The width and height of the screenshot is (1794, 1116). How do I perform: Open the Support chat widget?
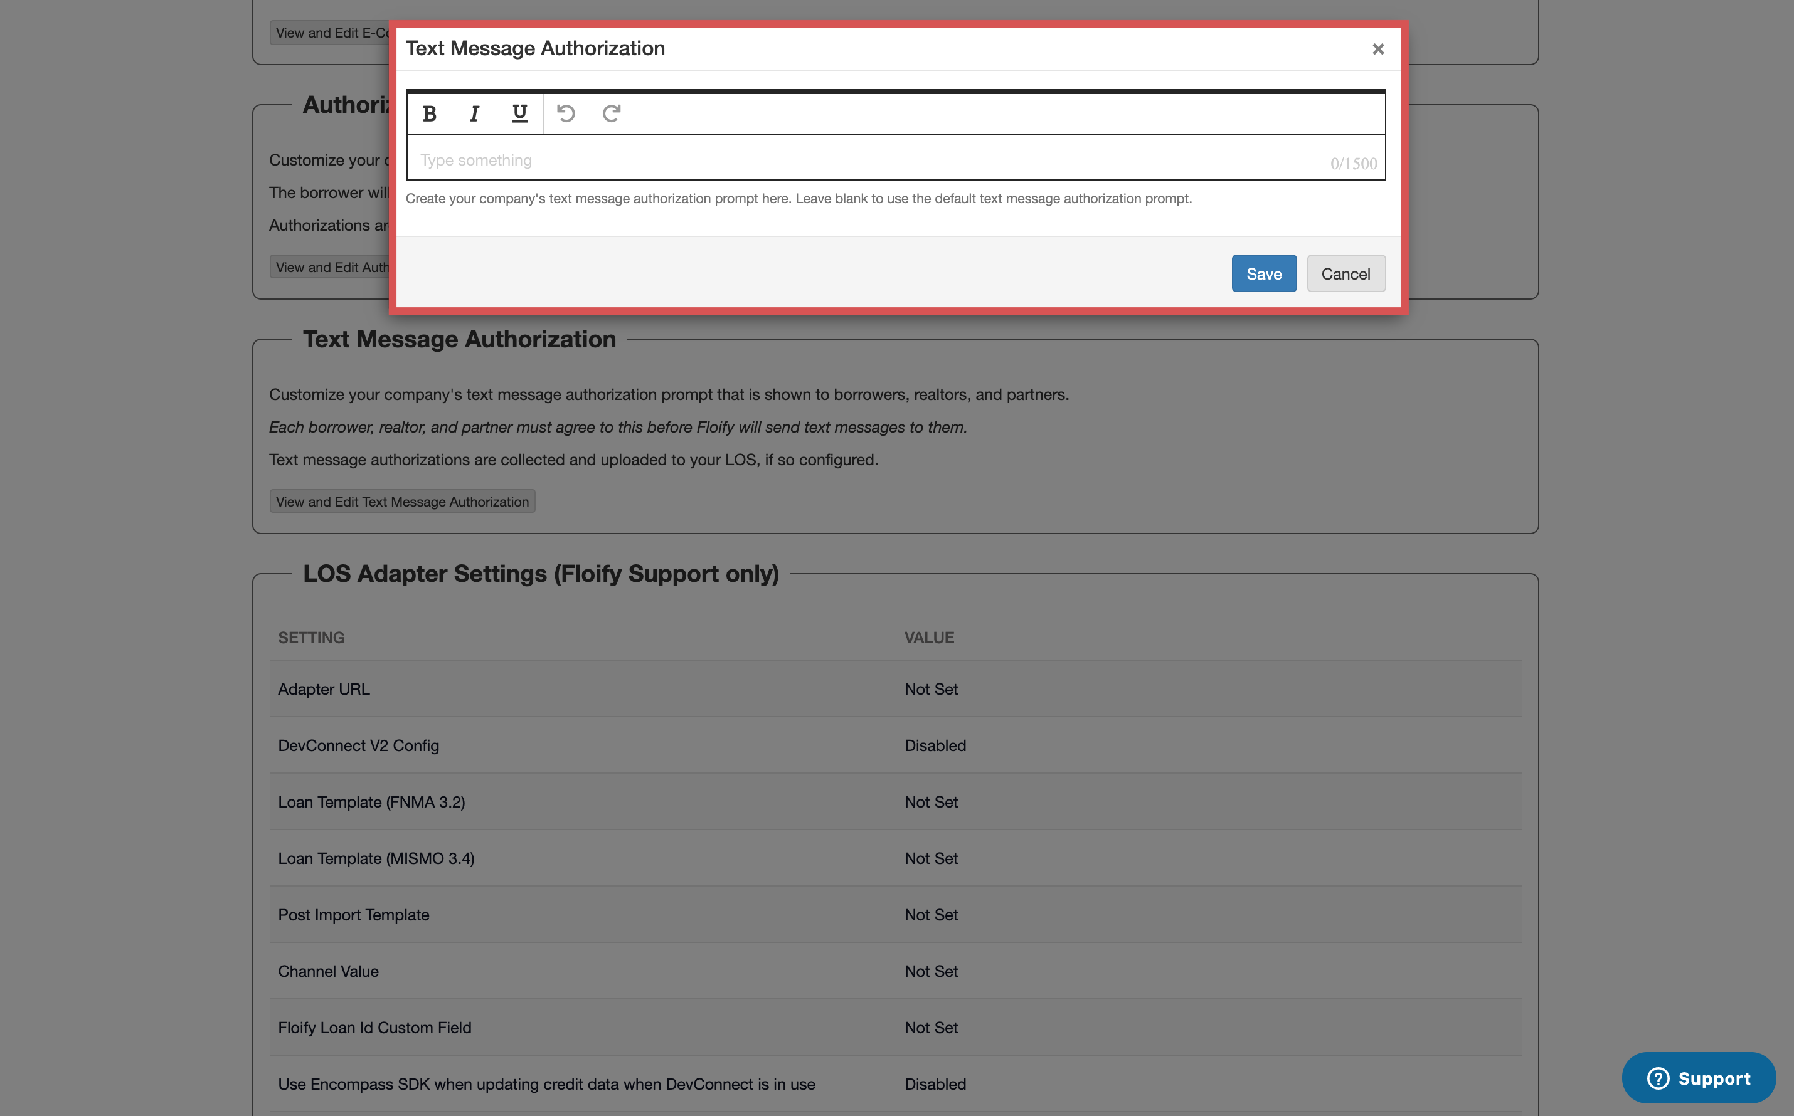coord(1699,1078)
